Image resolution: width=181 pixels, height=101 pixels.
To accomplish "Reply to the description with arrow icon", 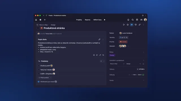I will [x=103, y=55].
